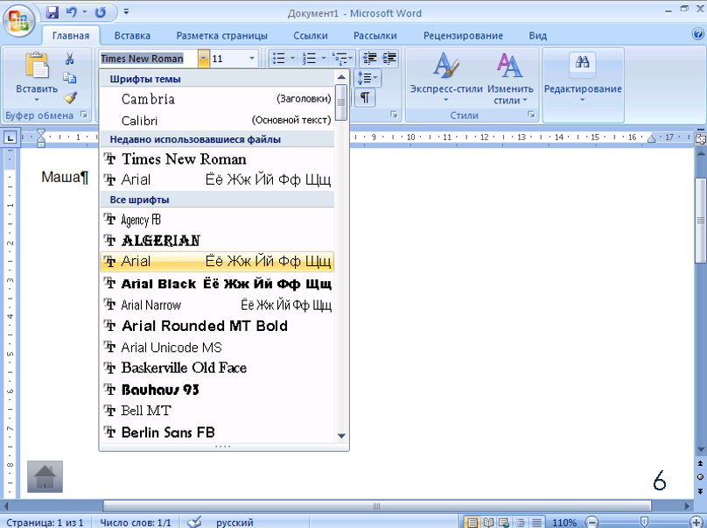Click the tab stop selector on ruler

(x=10, y=137)
